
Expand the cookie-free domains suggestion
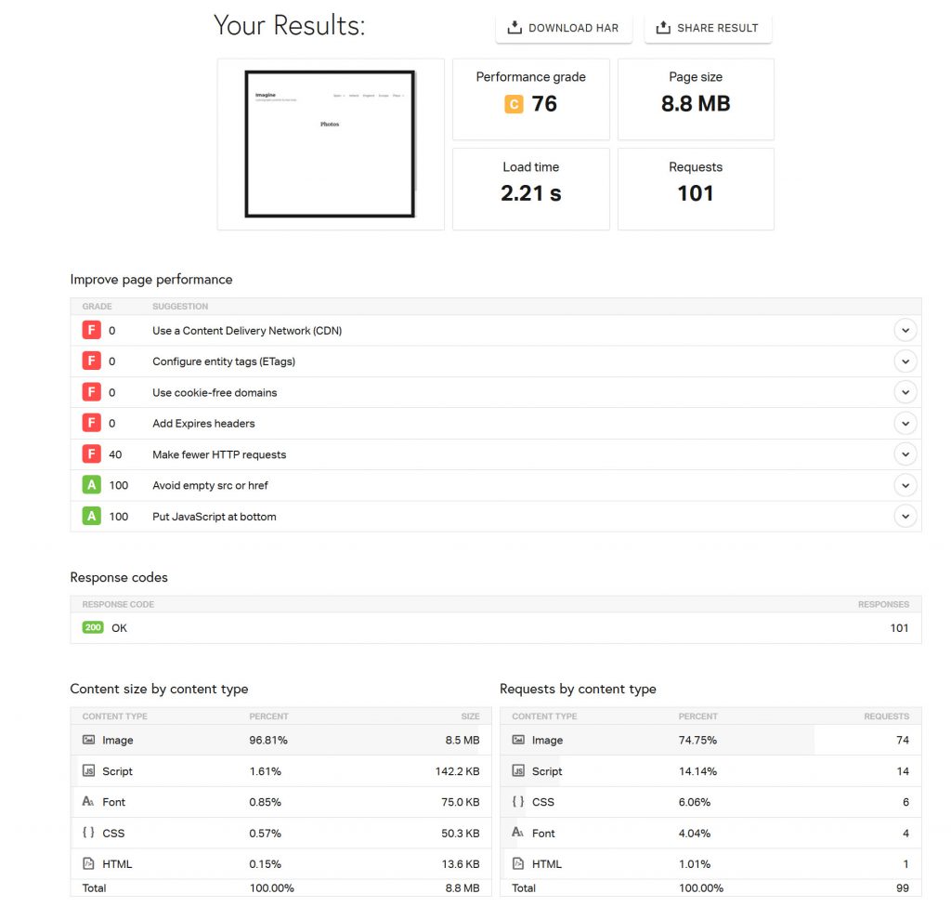(x=905, y=392)
